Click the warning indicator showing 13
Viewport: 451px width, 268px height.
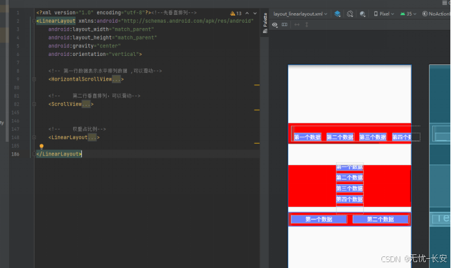coord(236,13)
